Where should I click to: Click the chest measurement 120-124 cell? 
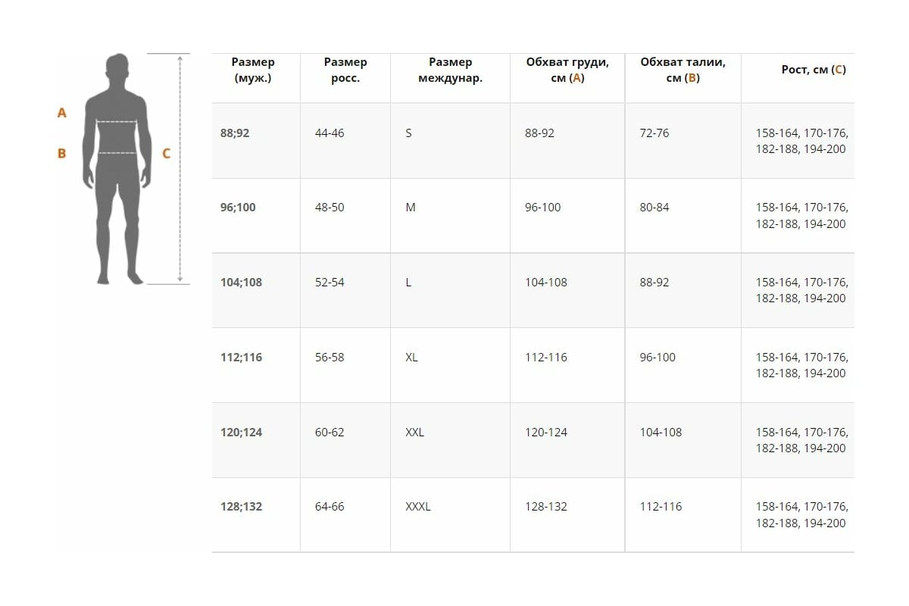click(546, 433)
